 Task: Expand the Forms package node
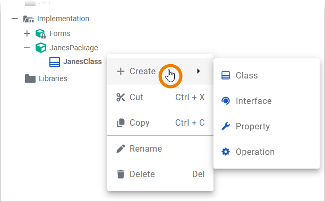pos(27,33)
